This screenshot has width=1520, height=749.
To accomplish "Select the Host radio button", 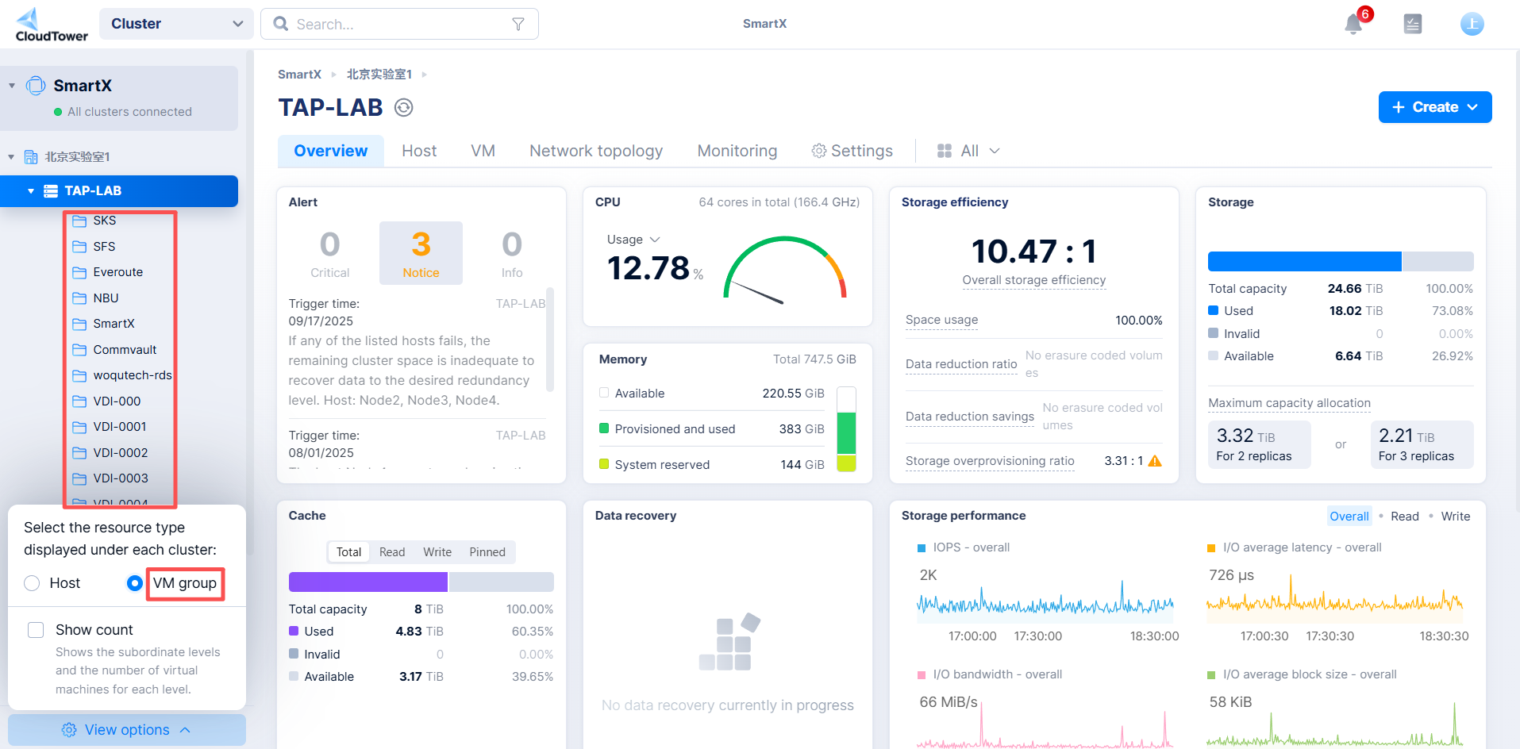I will click(32, 583).
